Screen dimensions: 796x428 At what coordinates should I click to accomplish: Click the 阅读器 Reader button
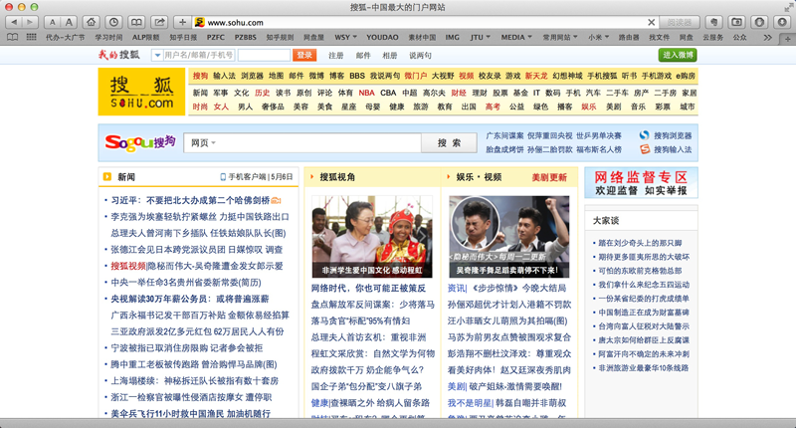pyautogui.click(x=680, y=22)
